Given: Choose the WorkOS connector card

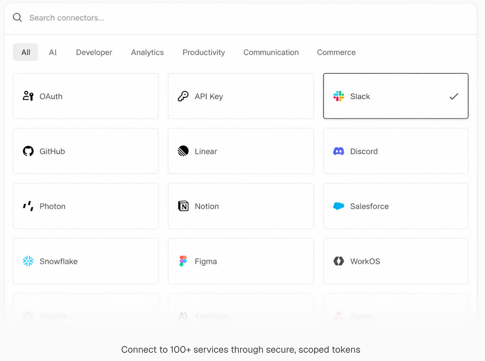Looking at the screenshot, I should (x=396, y=261).
